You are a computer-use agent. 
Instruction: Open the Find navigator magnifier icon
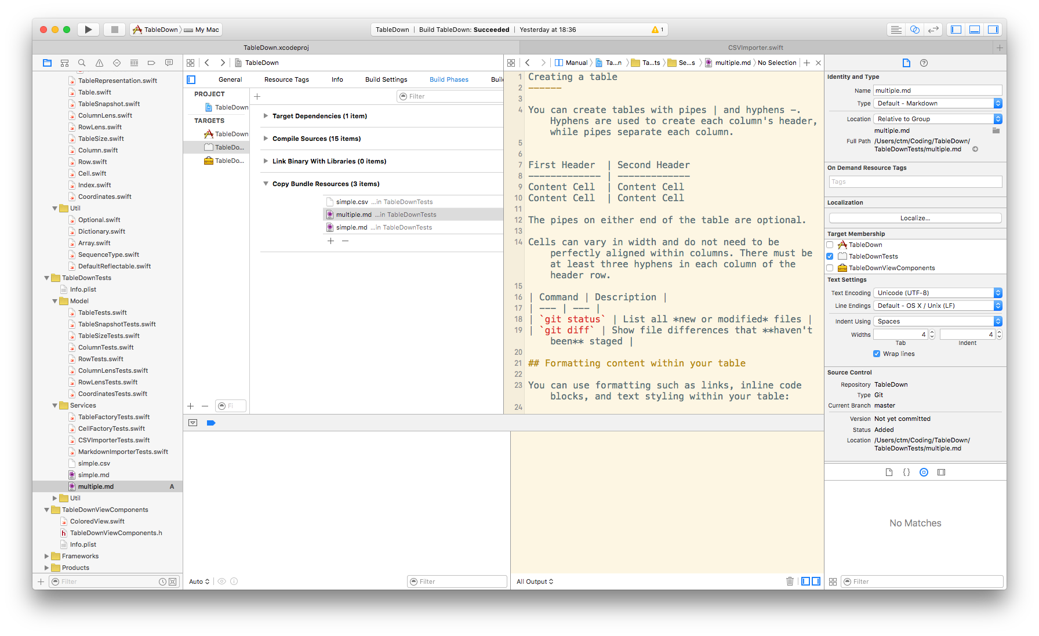[82, 63]
